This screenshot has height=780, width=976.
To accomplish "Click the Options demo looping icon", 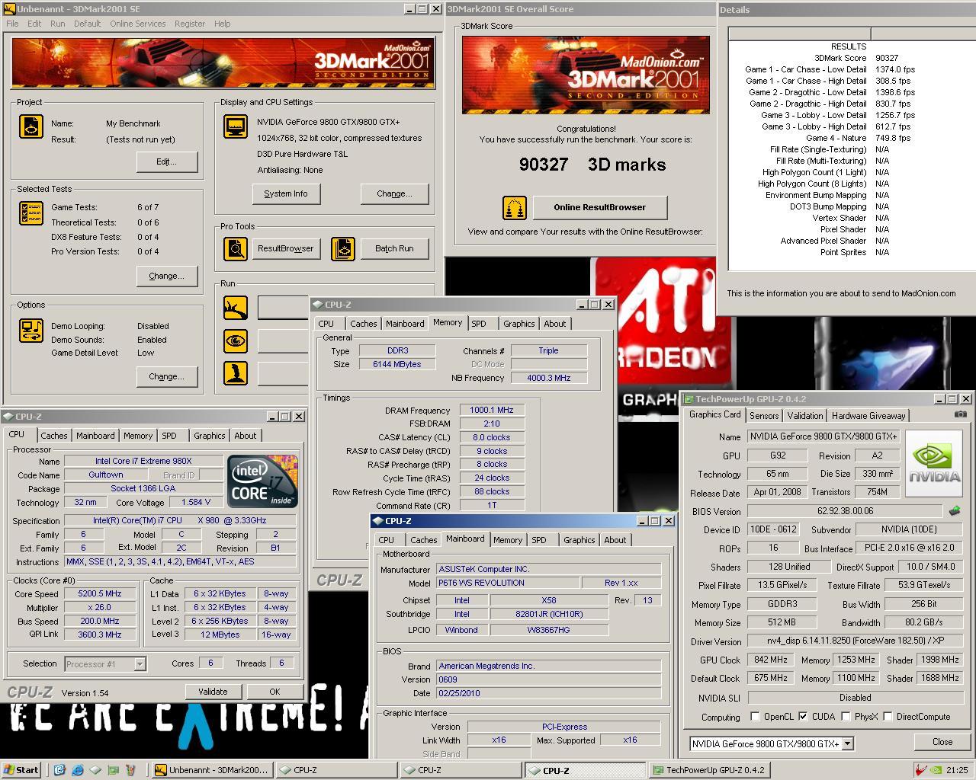I will [x=31, y=331].
